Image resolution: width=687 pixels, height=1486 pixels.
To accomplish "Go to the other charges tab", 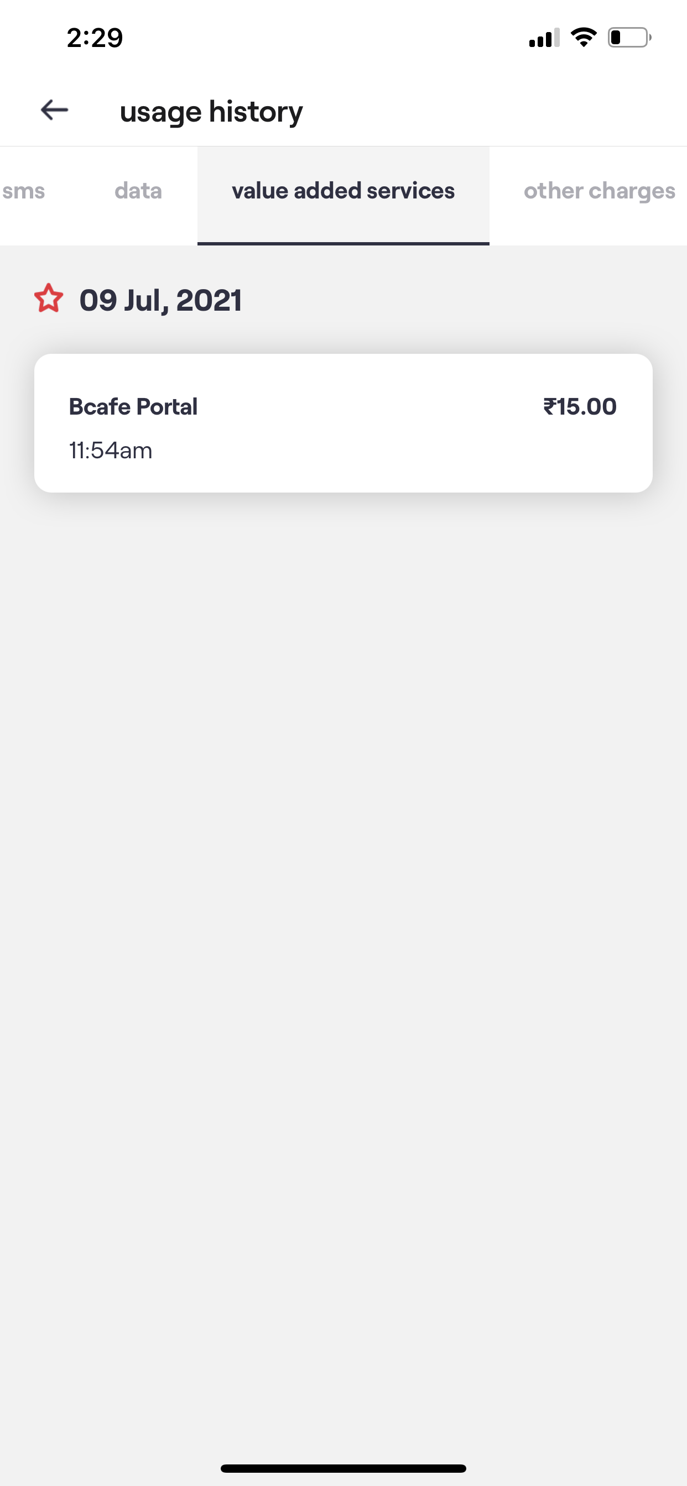I will (x=598, y=191).
